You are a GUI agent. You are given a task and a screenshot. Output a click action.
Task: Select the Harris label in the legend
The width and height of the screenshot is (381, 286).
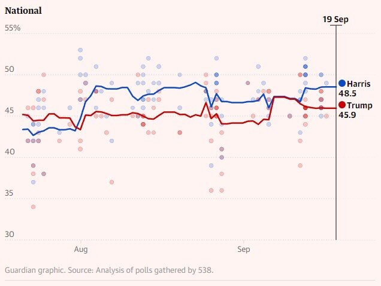(x=359, y=84)
